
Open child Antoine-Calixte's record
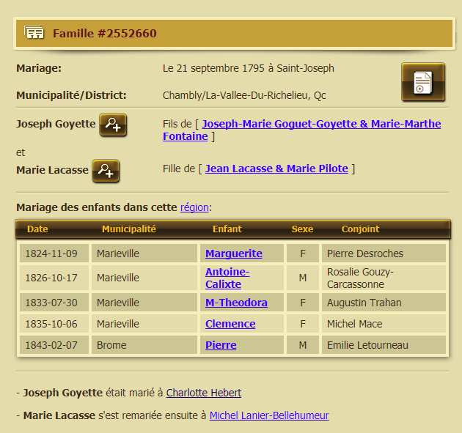tap(227, 278)
